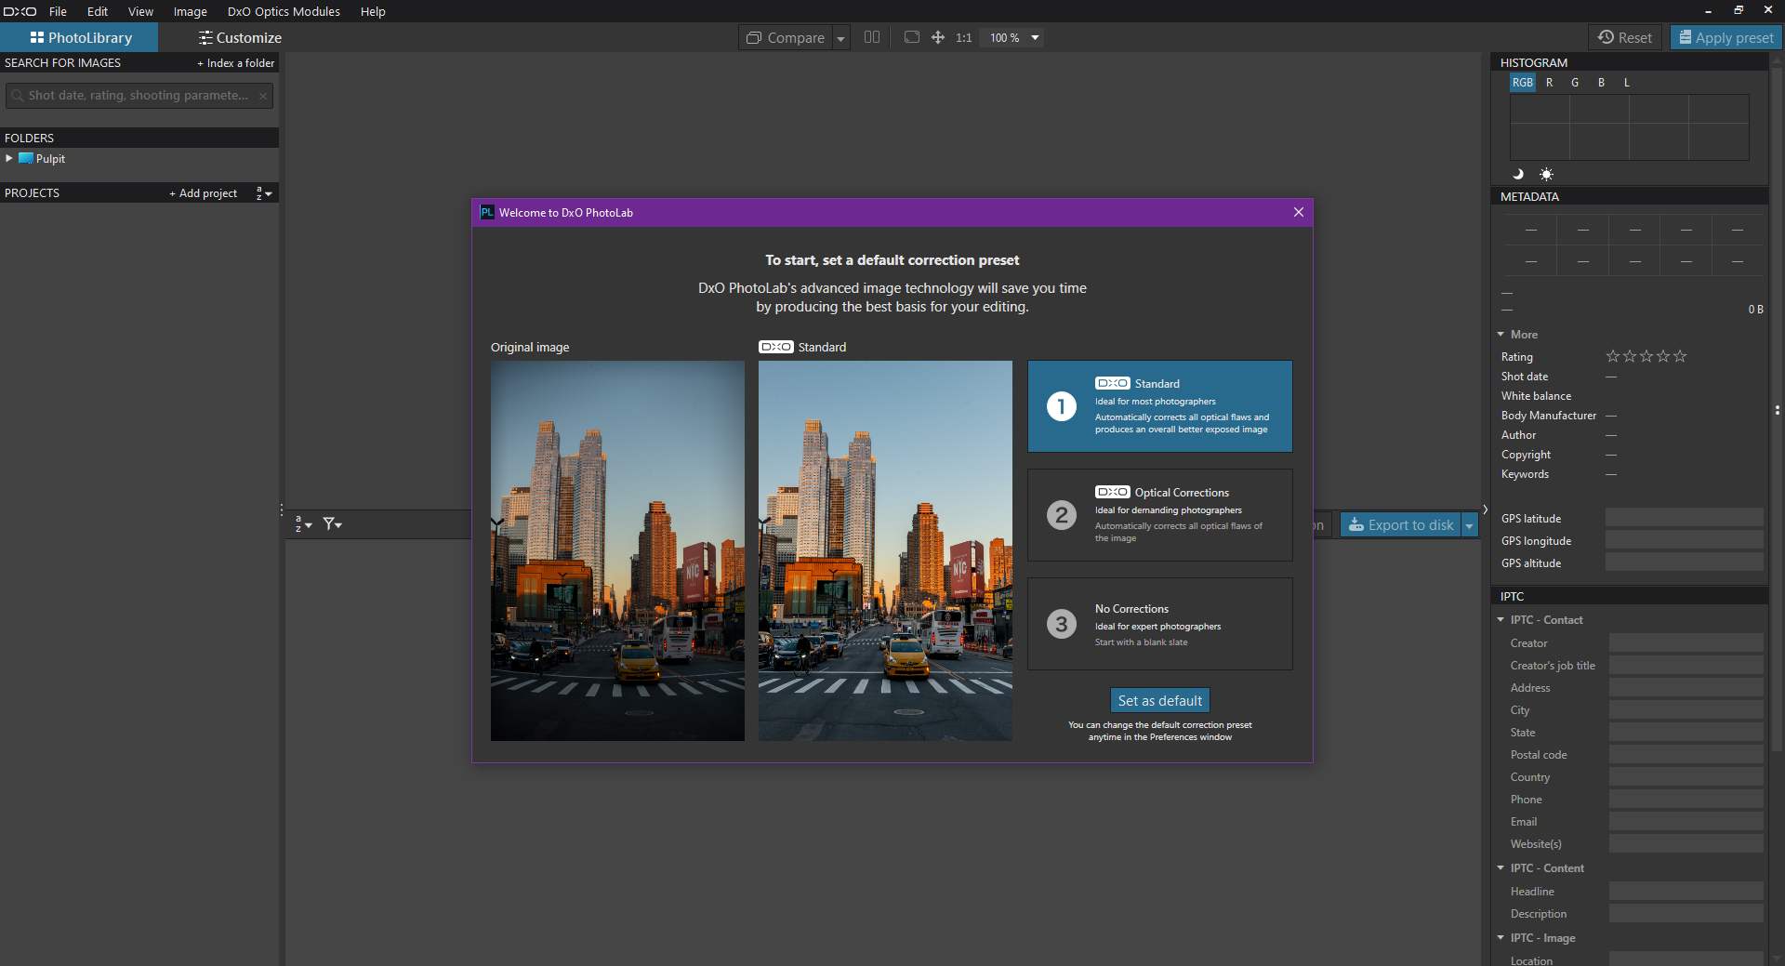Screen dimensions: 1785x966
Task: Collapse the IPTC - Image section
Action: tap(1501, 937)
